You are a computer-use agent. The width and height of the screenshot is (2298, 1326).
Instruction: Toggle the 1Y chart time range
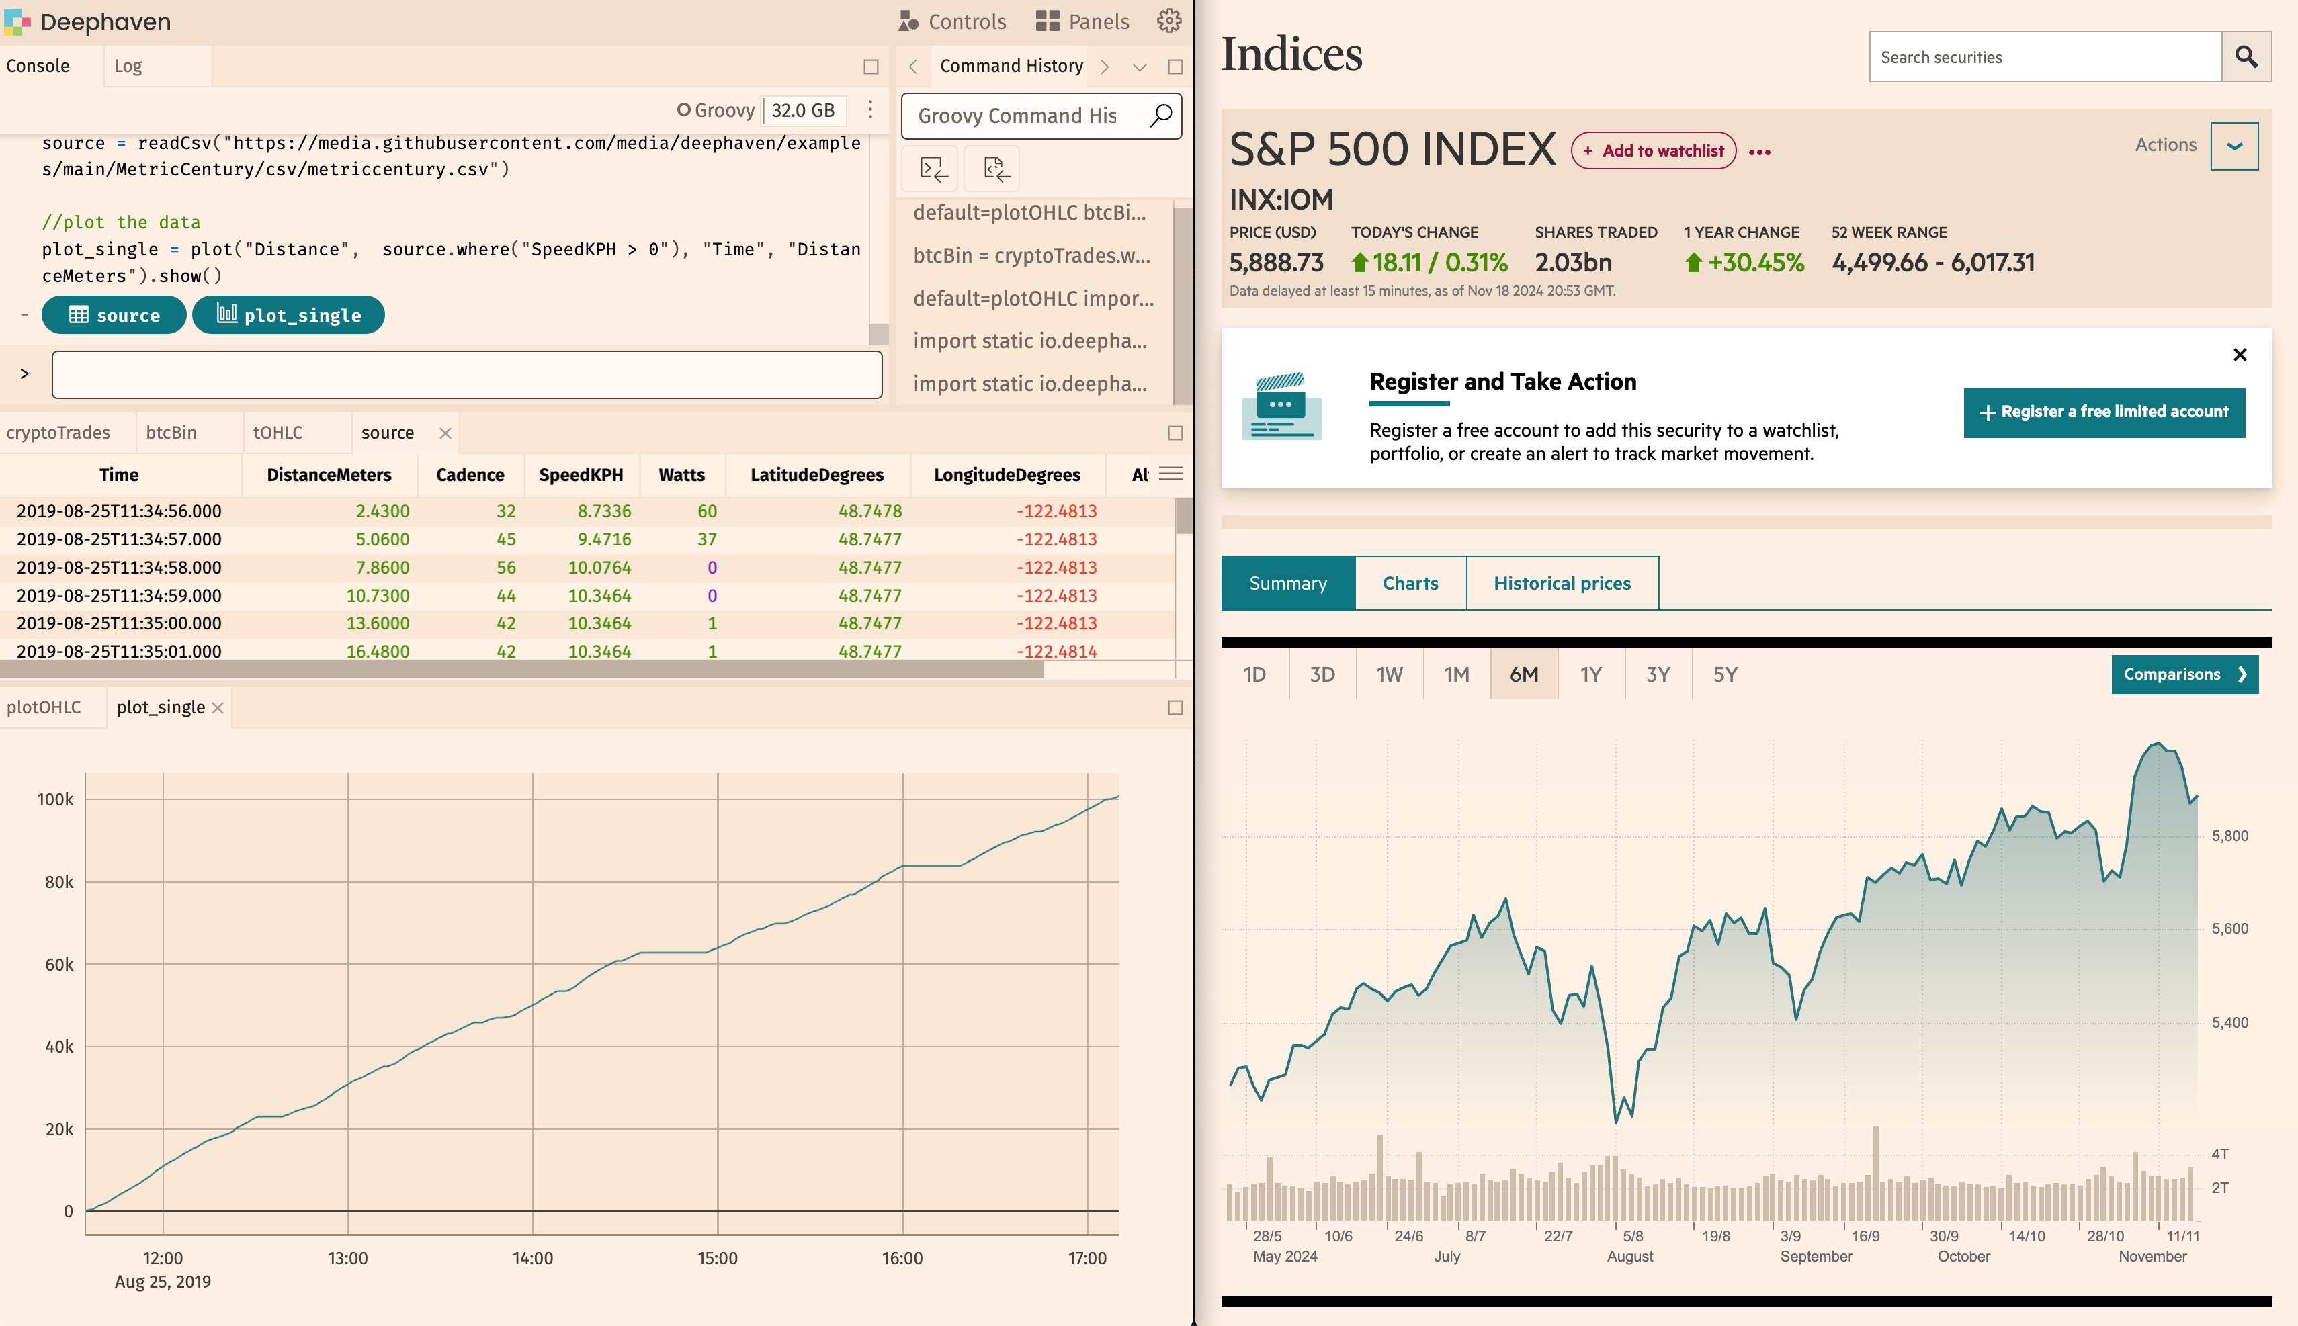(1590, 674)
